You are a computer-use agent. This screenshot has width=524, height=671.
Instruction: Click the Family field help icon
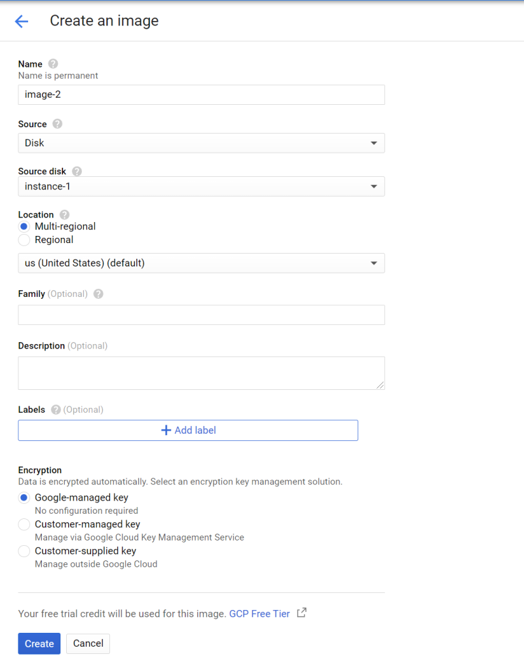(98, 294)
